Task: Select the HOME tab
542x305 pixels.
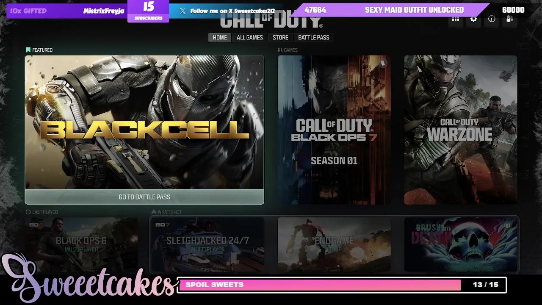Action: pyautogui.click(x=220, y=38)
